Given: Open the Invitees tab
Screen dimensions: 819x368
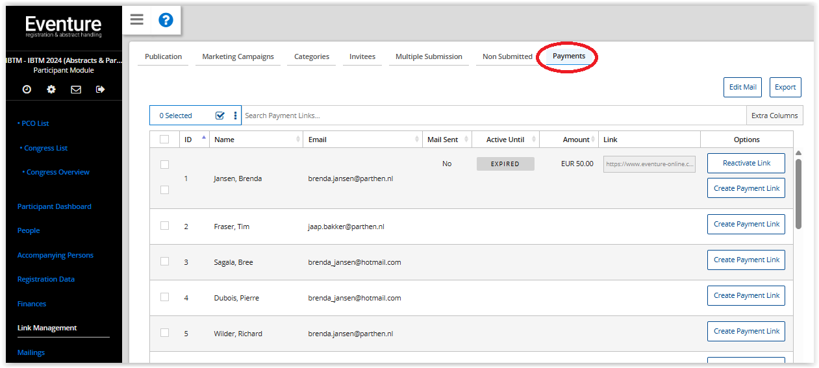Looking at the screenshot, I should tap(362, 56).
